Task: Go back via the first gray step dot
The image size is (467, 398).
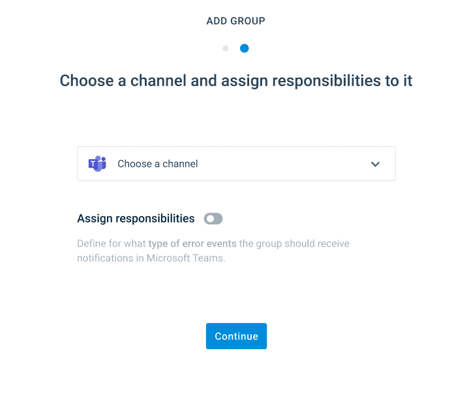Action: tap(226, 48)
